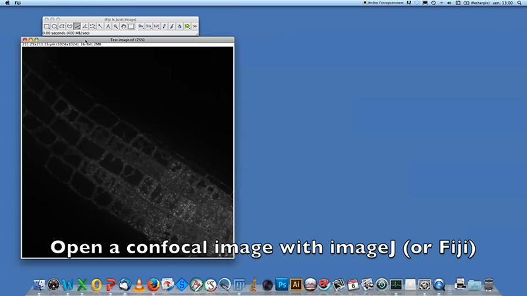Open the Stk stacks menu tool
Screen dimensions: 527x296
(149, 26)
